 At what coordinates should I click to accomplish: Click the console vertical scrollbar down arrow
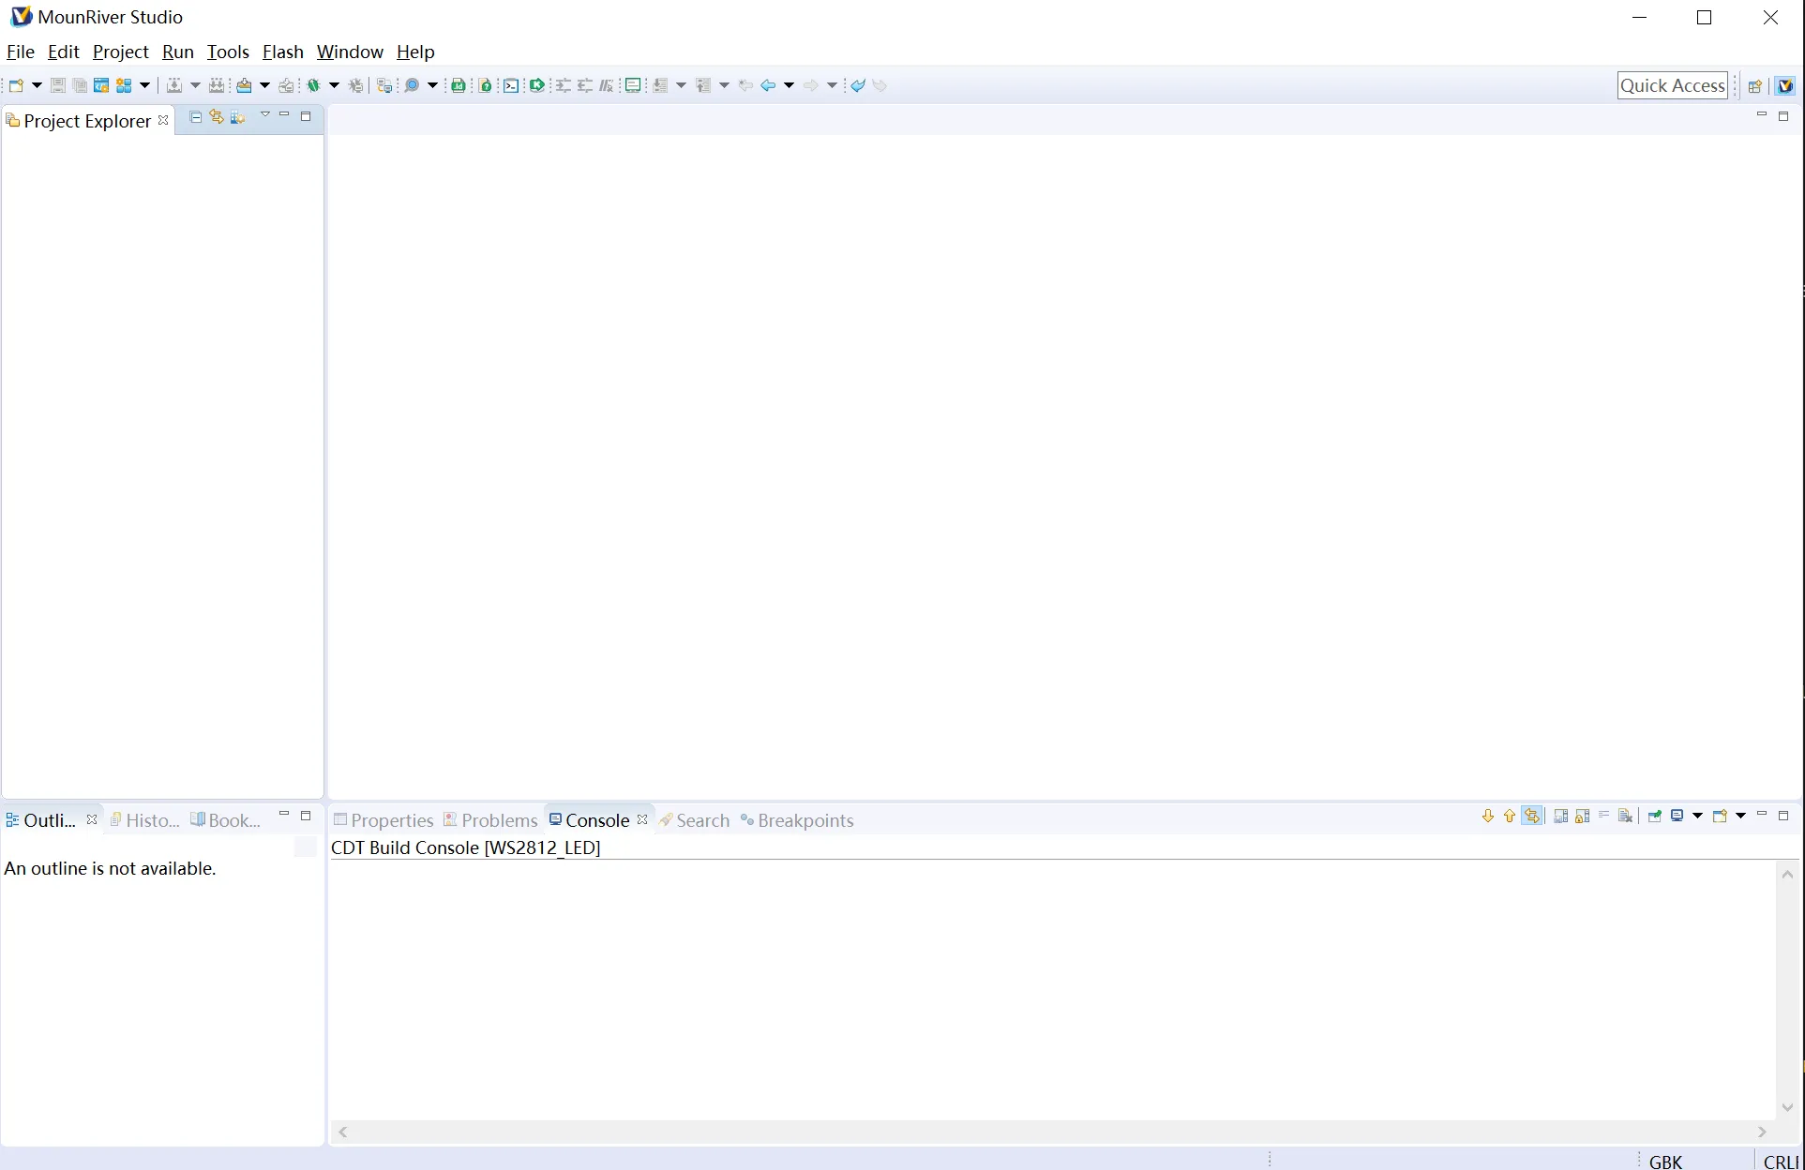[x=1787, y=1107]
